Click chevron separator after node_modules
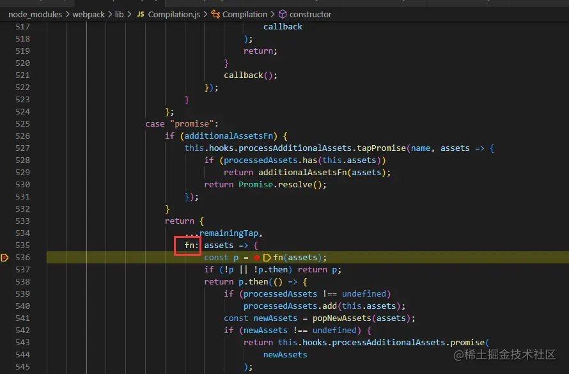Screen dimensions: 569x374 [x=67, y=15]
